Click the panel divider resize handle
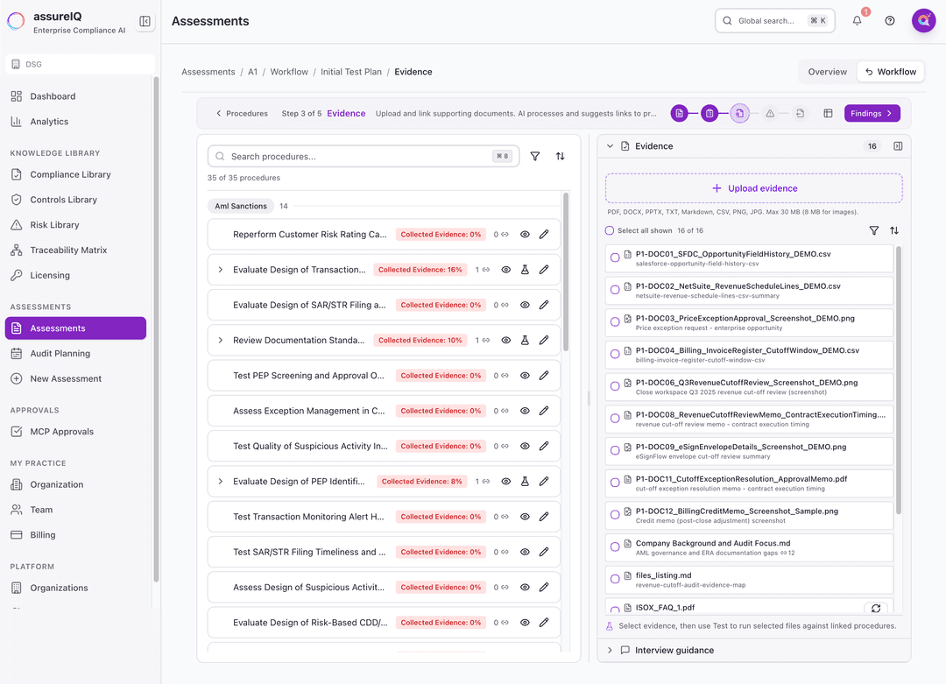The width and height of the screenshot is (946, 684). pos(589,398)
